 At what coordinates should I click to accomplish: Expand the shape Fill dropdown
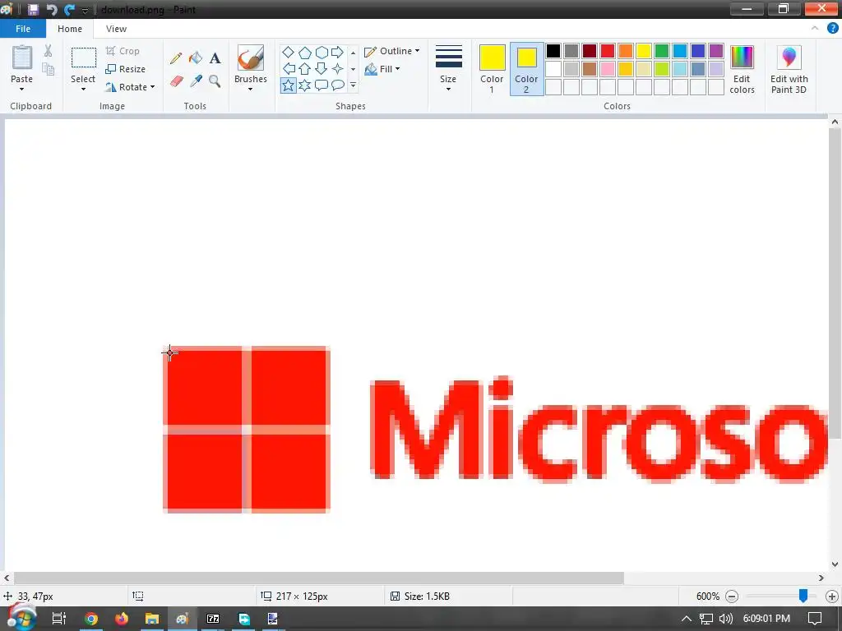397,69
